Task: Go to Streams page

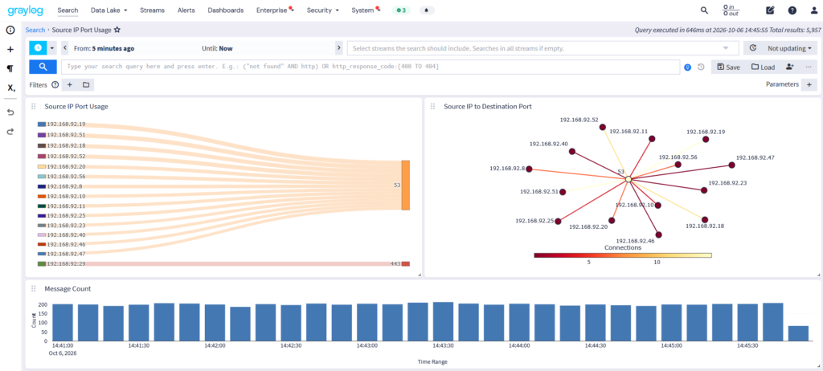Action: coord(152,10)
